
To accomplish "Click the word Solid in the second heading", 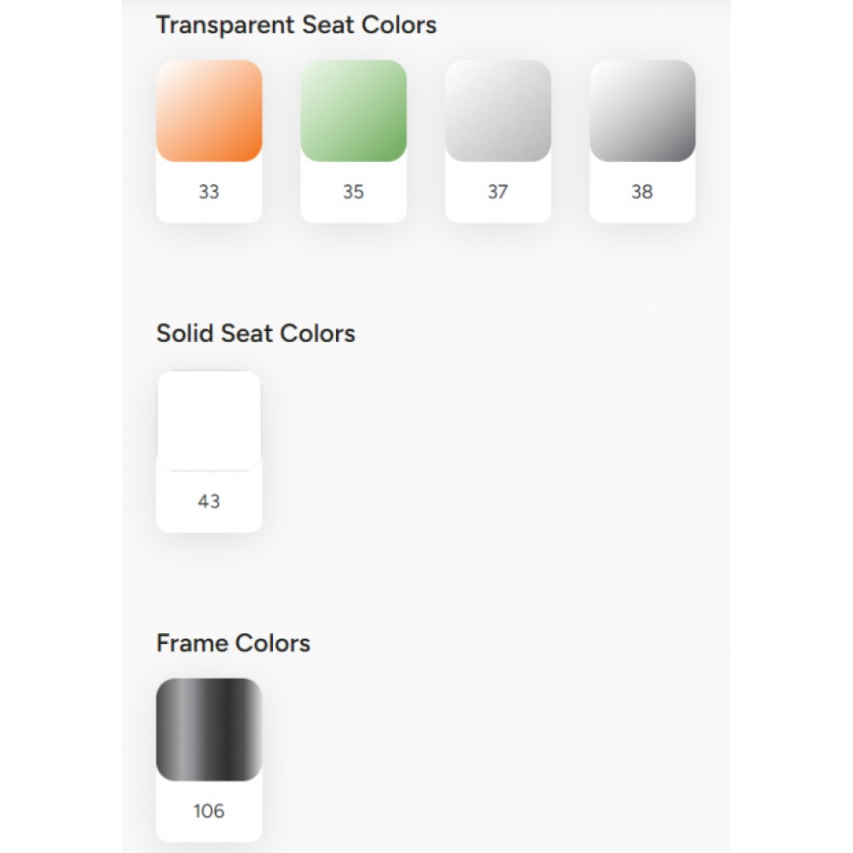I will [x=185, y=334].
